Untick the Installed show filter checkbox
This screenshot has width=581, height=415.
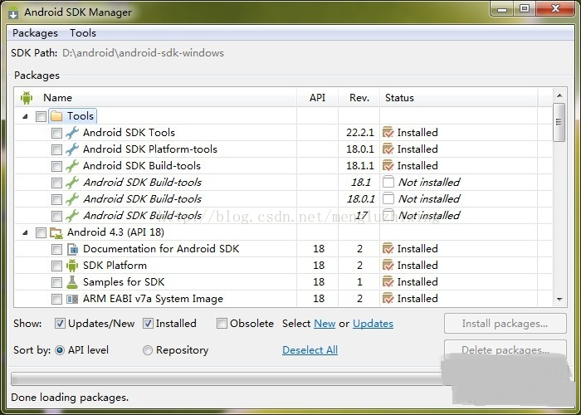pyautogui.click(x=148, y=324)
